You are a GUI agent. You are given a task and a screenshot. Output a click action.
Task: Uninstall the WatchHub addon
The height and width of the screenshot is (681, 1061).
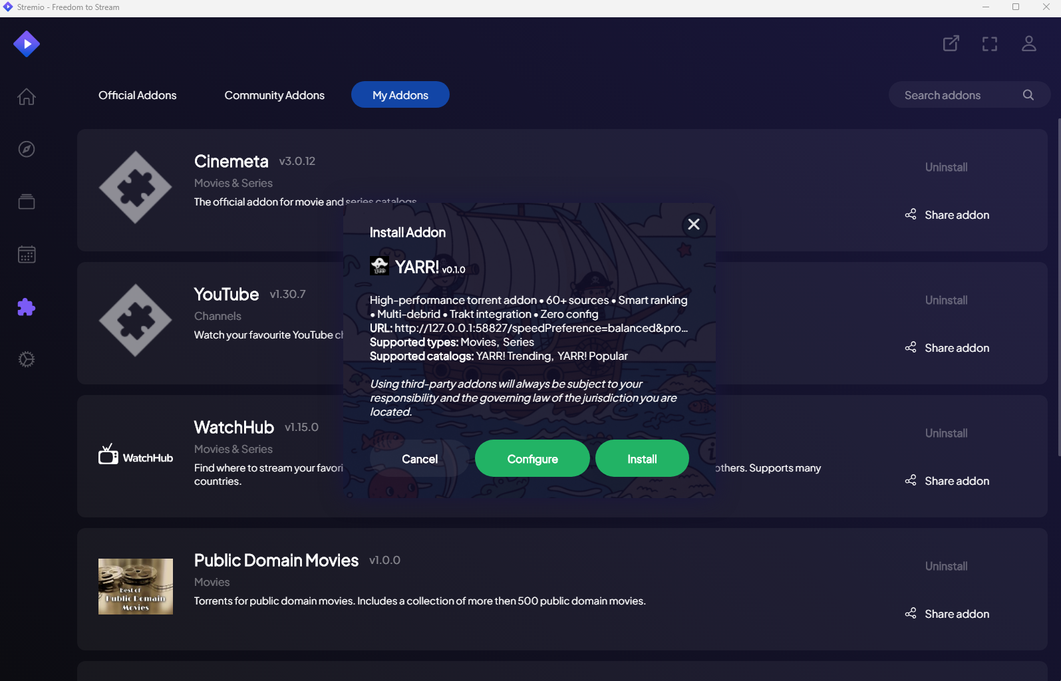(x=947, y=433)
